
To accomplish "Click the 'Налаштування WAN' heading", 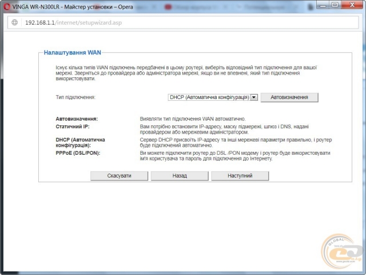I will pyautogui.click(x=73, y=53).
